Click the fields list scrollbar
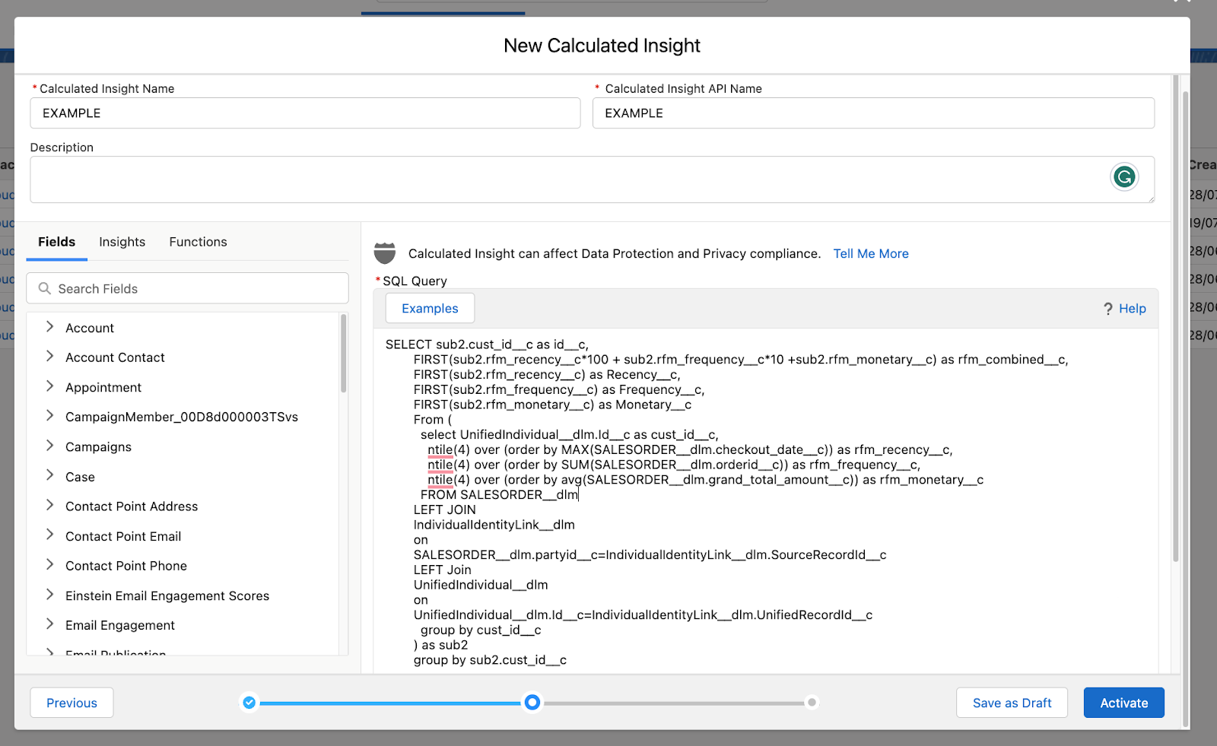 pos(344,354)
